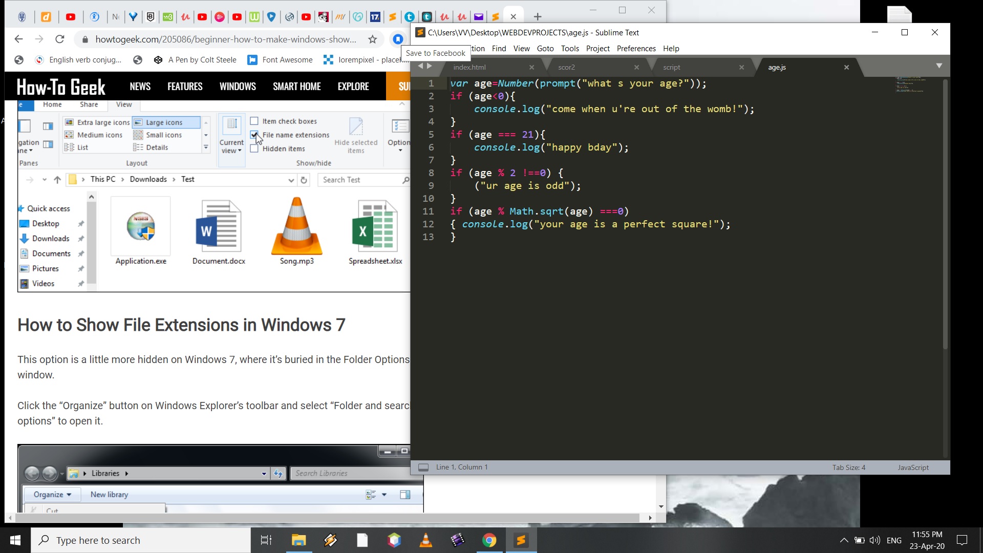Toggle the Item check boxes checkbox
This screenshot has width=983, height=553.
[254, 121]
